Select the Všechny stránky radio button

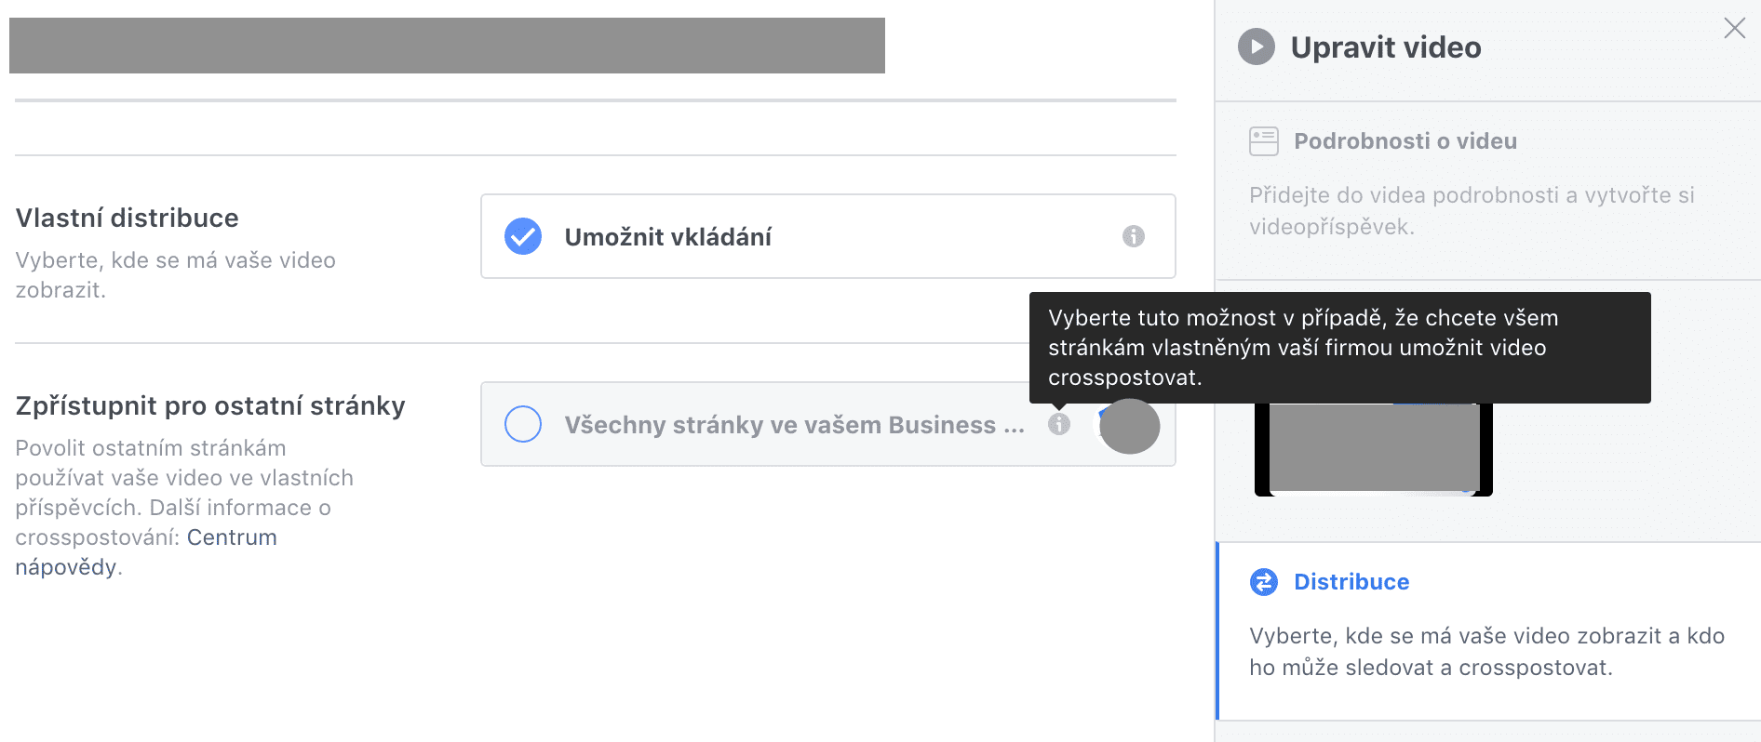pyautogui.click(x=523, y=424)
